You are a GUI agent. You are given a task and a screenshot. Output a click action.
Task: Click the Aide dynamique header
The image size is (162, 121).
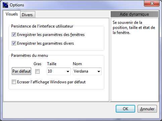134,14
